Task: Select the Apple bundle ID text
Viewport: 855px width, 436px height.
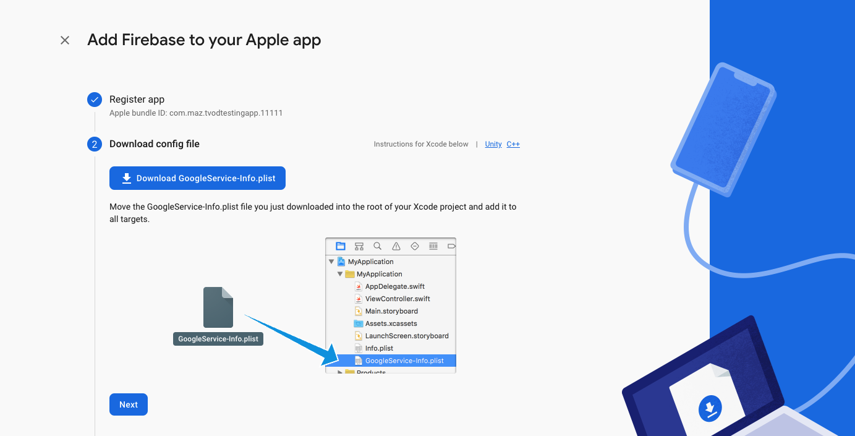Action: 196,113
